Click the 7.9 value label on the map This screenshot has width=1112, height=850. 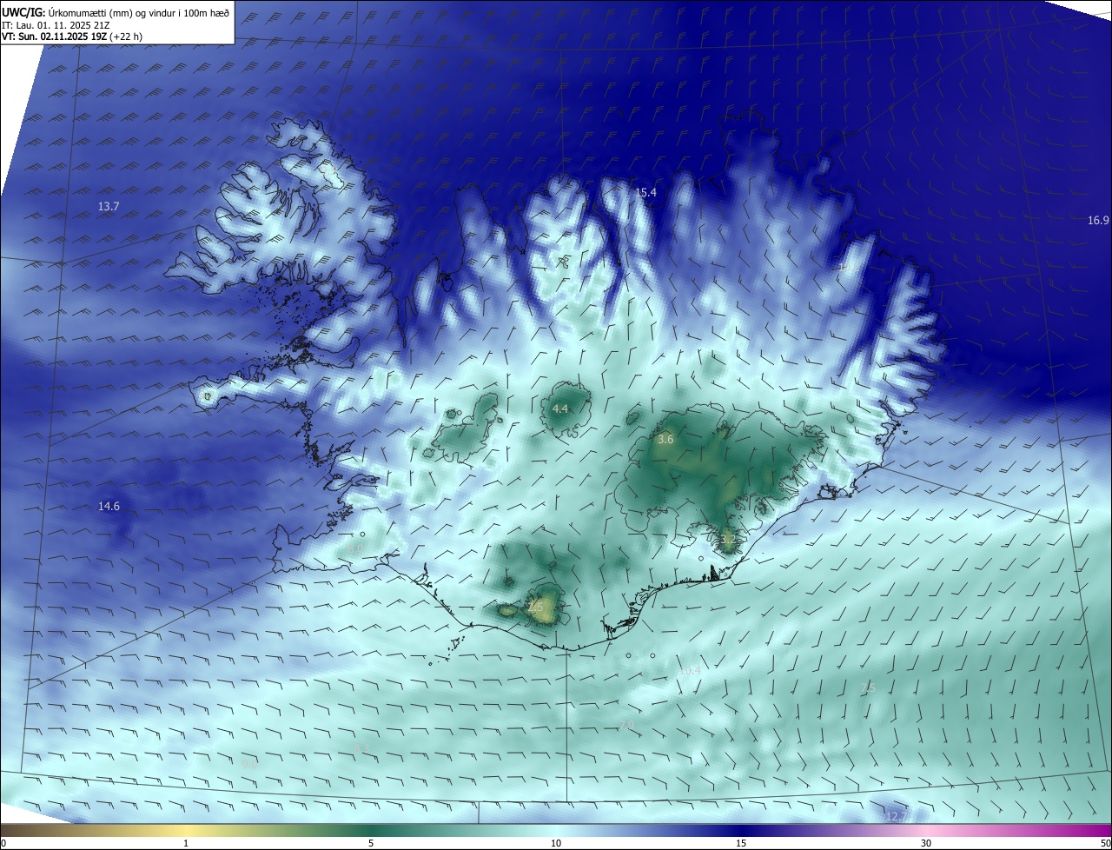click(626, 725)
